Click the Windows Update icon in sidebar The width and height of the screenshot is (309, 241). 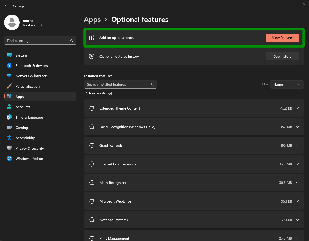pyautogui.click(x=9, y=159)
